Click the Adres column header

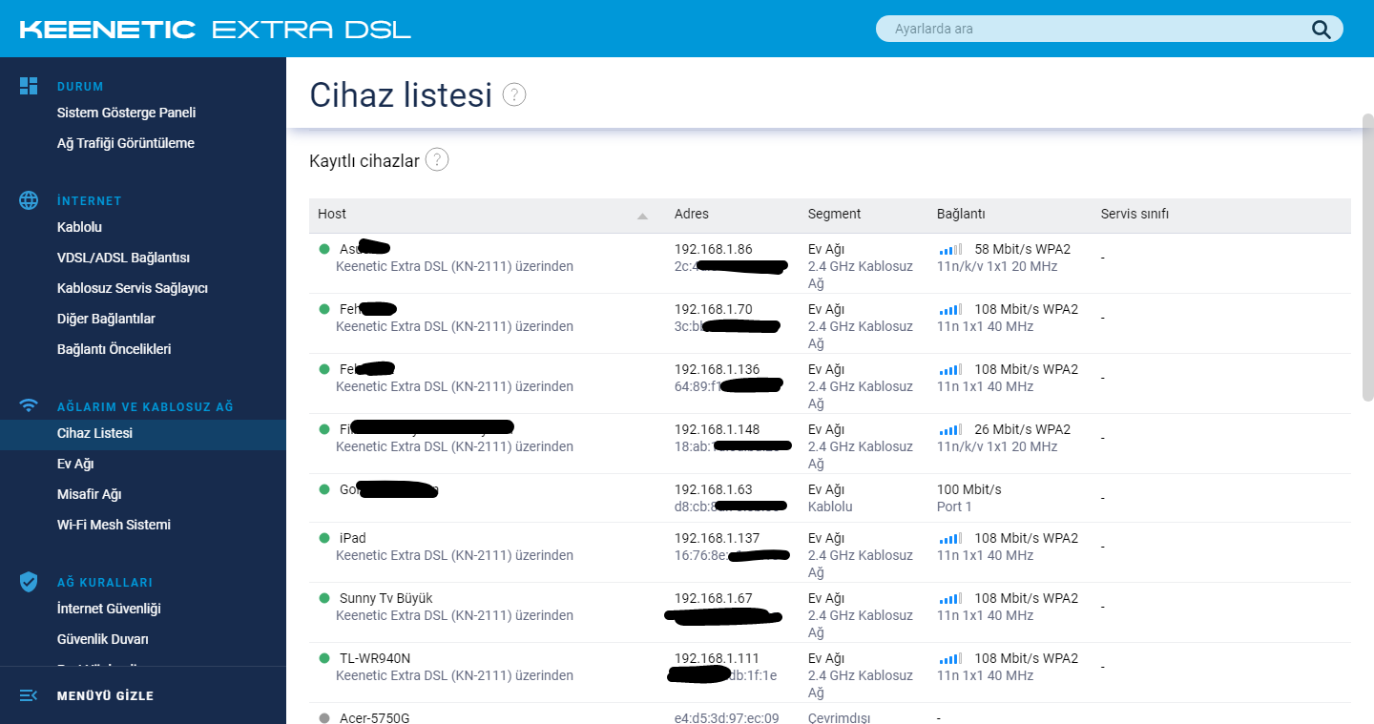pos(692,214)
